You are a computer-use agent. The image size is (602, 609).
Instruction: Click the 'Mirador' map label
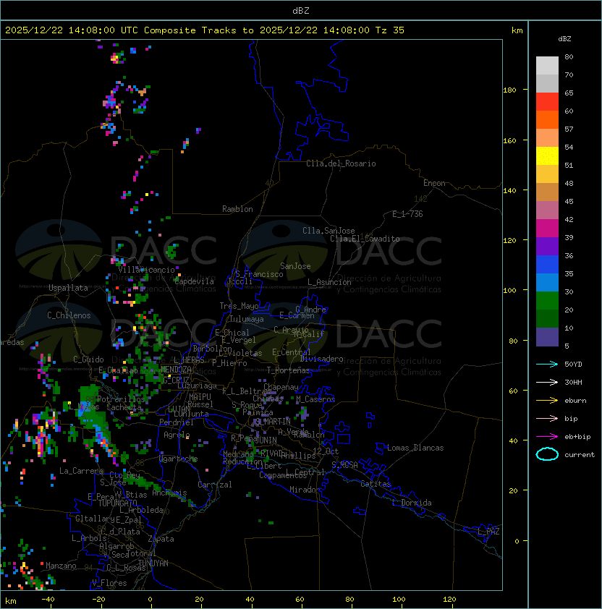[305, 490]
